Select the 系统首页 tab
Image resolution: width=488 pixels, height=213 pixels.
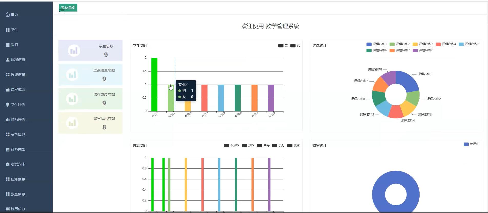point(68,8)
